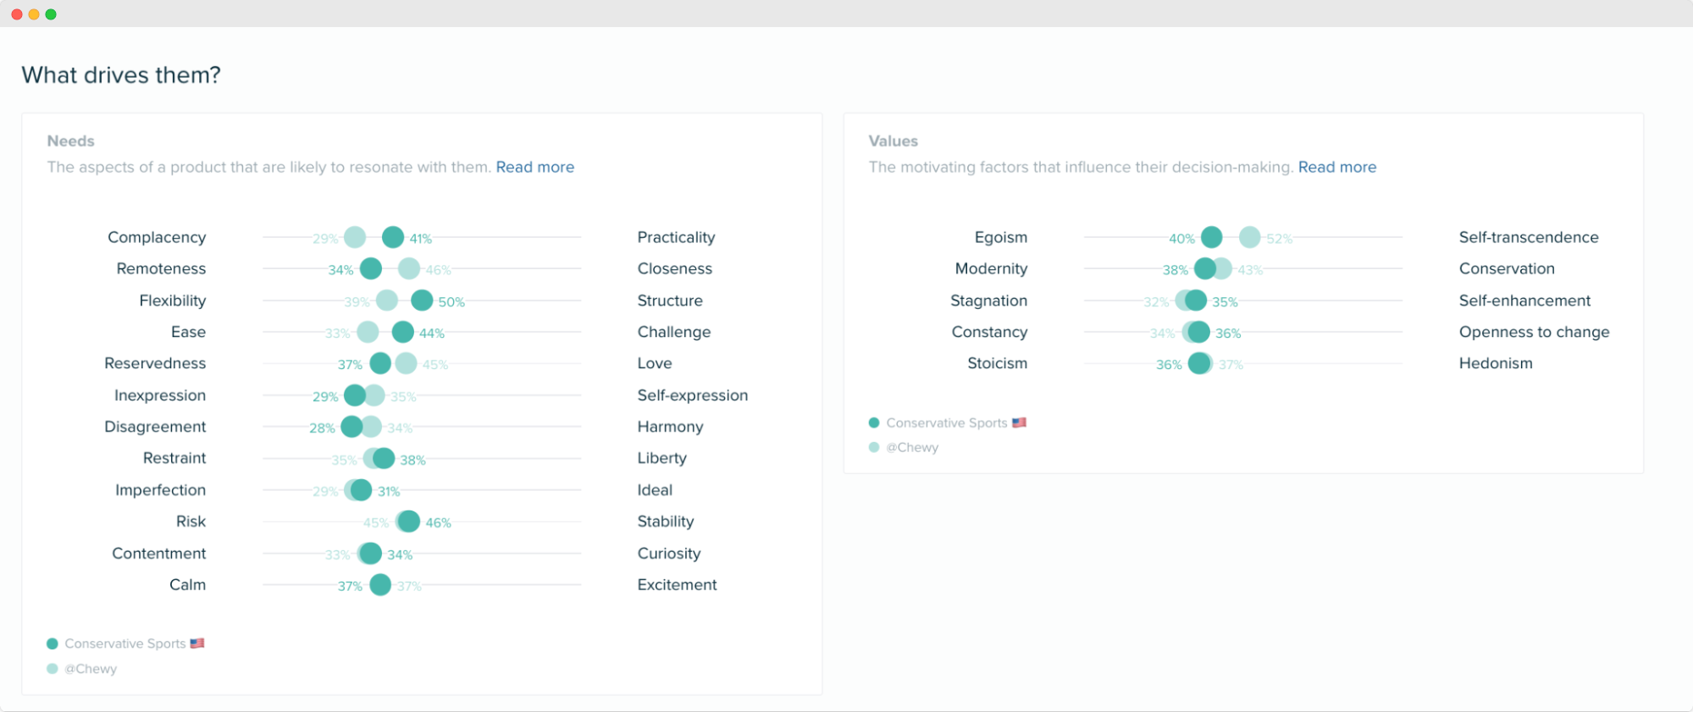Click the 'Hedonism' label

(x=1496, y=363)
